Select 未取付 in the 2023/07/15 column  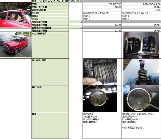click(102, 19)
